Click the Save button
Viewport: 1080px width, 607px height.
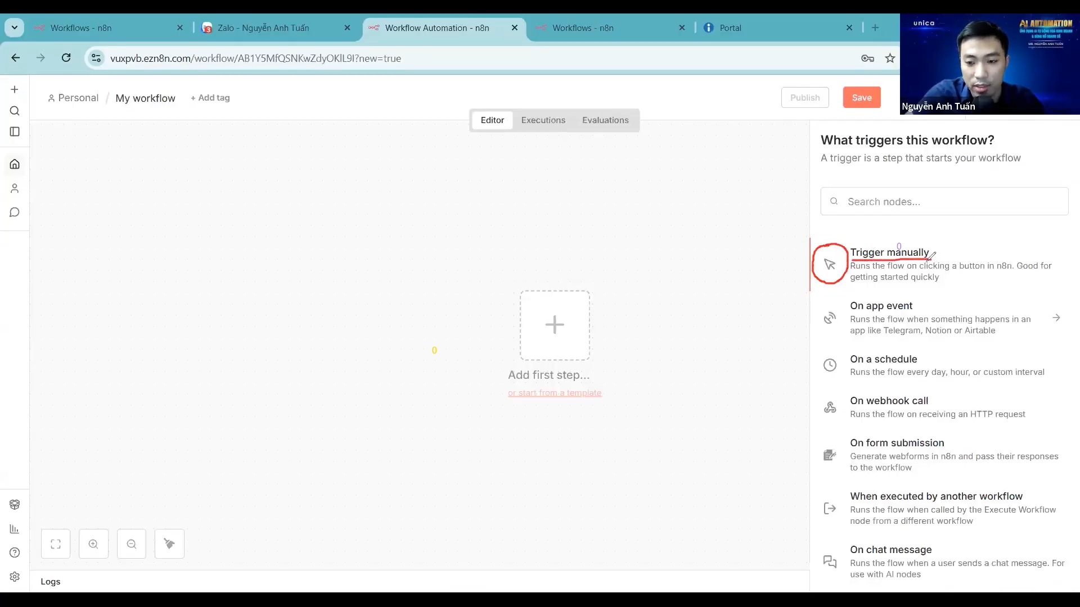862,98
